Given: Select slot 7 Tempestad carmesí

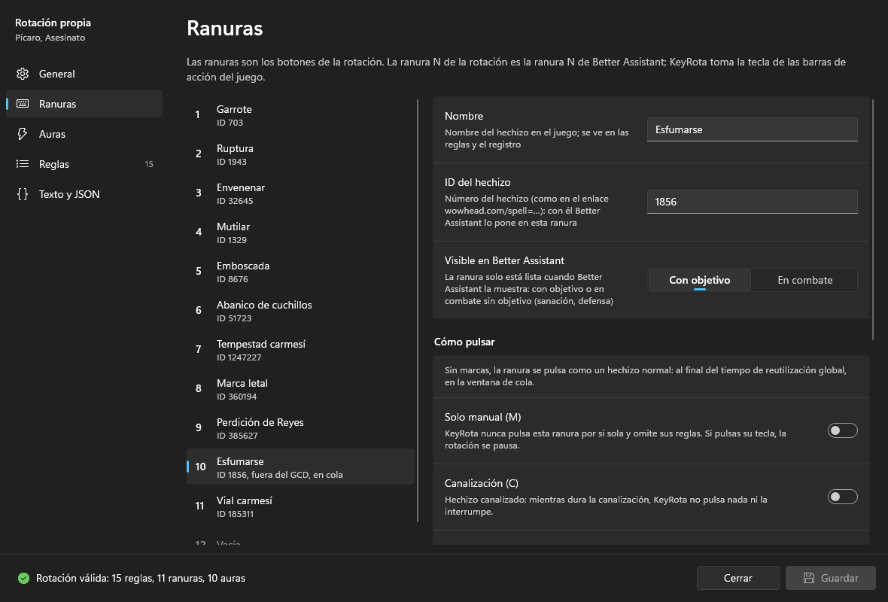Looking at the screenshot, I should 301,349.
